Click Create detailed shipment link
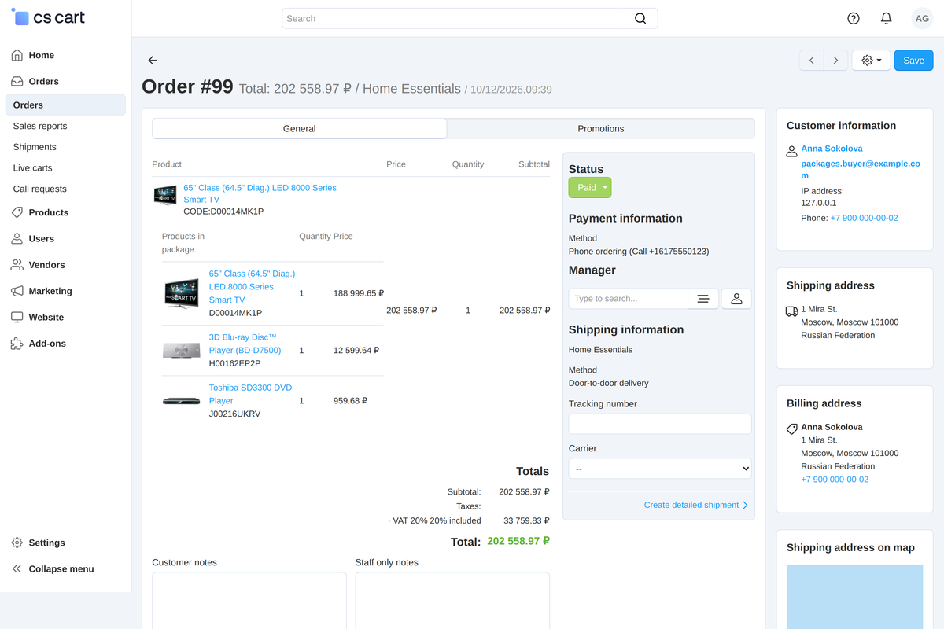The image size is (944, 629). (695, 505)
